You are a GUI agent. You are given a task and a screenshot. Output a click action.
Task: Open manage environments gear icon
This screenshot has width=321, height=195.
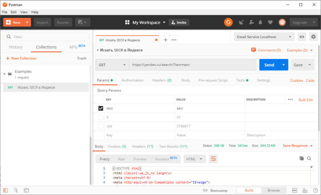click(x=313, y=37)
